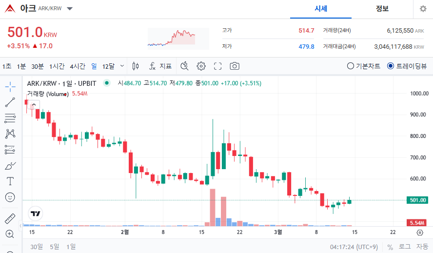Select the brush drawing tool
433x253 pixels.
click(x=10, y=166)
